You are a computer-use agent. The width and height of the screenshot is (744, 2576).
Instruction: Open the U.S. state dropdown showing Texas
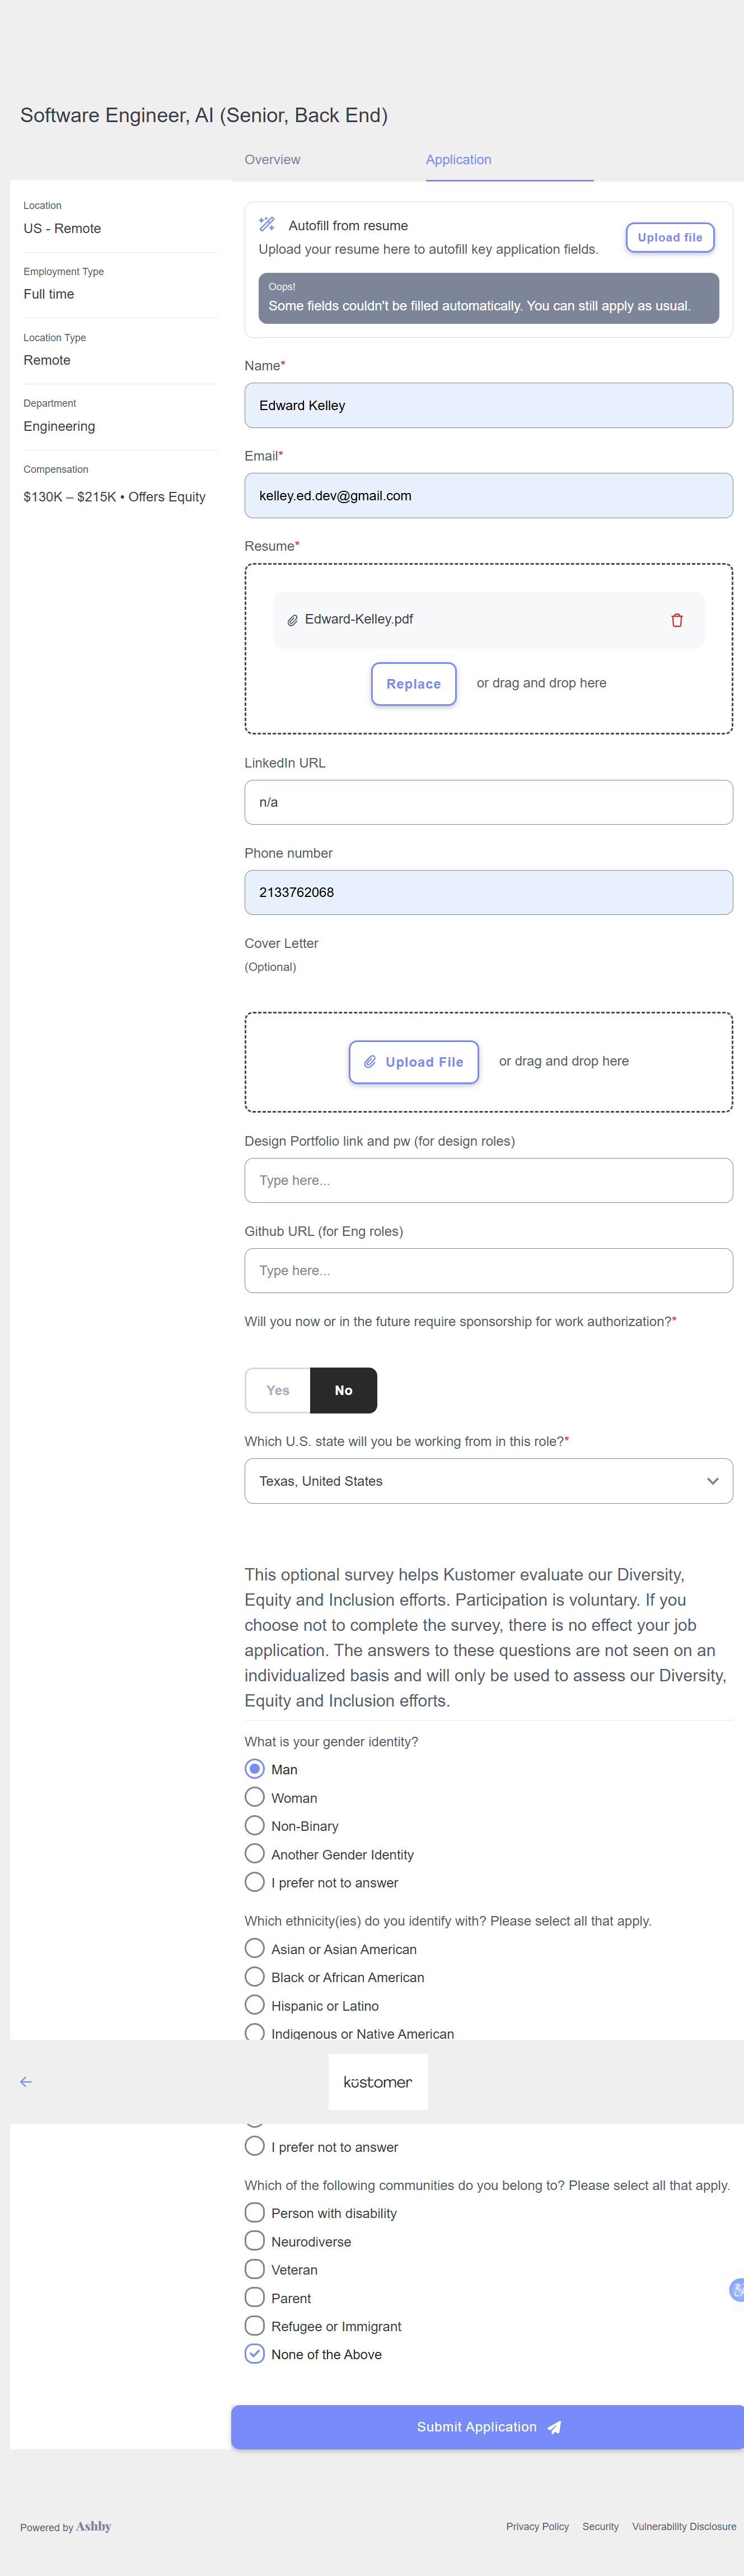(488, 1480)
